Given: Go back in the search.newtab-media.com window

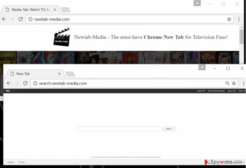Looking at the screenshot, I should [x=9, y=83].
